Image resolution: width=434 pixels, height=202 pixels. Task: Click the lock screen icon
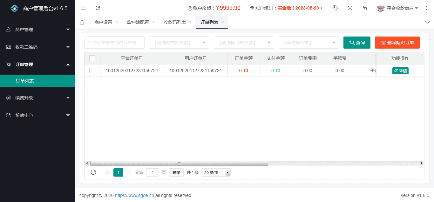[x=365, y=8]
